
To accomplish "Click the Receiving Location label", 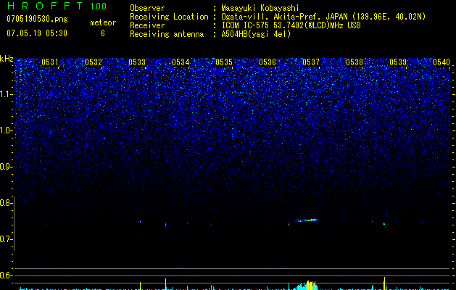I will (169, 17).
